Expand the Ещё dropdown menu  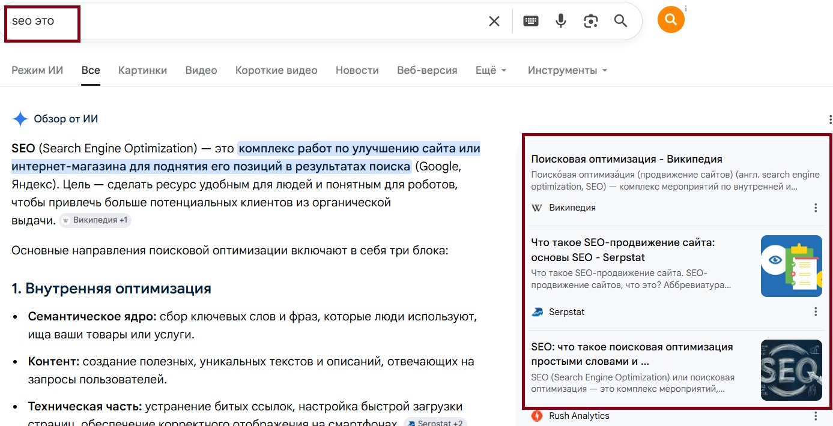pyautogui.click(x=491, y=70)
